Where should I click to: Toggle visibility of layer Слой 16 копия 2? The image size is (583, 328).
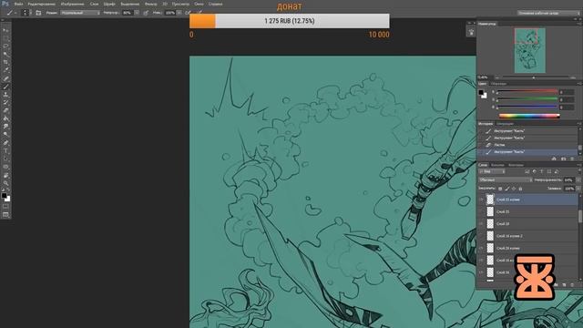481,236
